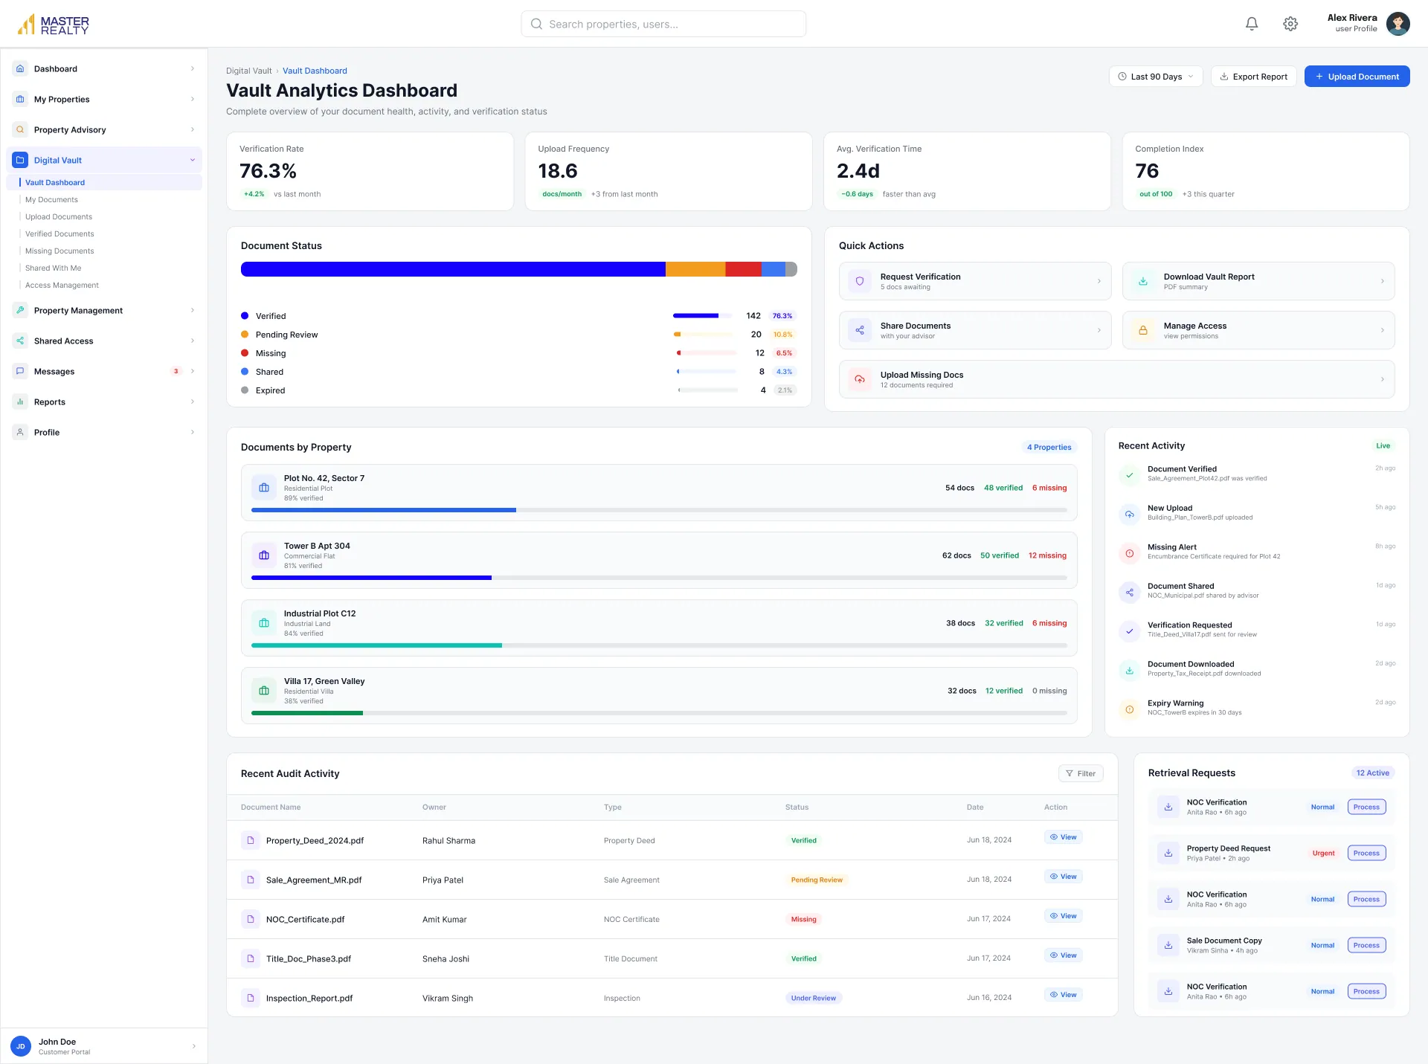
Task: Click the Request Verification shield icon
Action: click(860, 281)
